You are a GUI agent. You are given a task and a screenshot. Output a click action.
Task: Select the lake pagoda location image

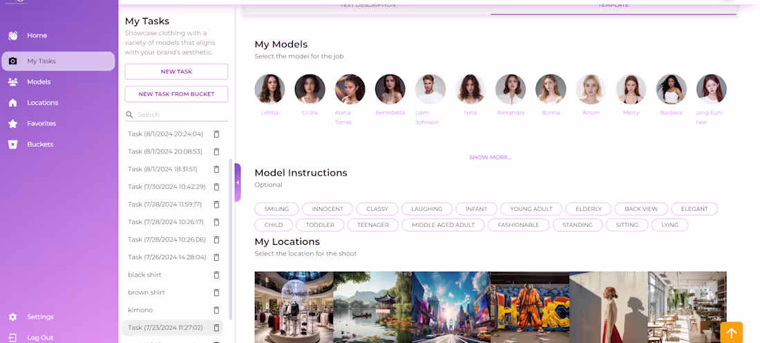(372, 307)
